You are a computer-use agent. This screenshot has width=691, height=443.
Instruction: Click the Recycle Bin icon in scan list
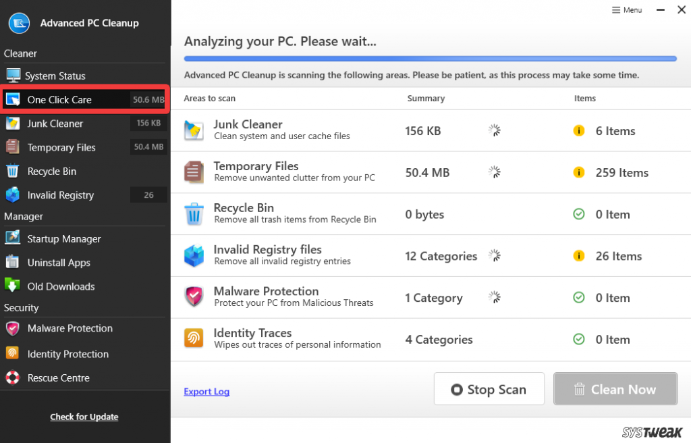click(194, 214)
